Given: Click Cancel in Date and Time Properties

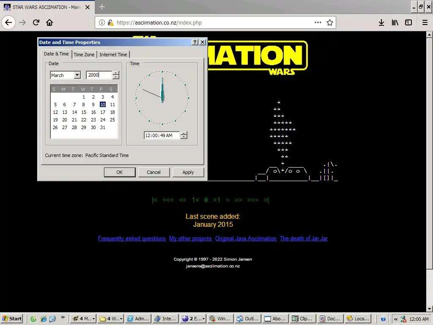Looking at the screenshot, I should (153, 172).
